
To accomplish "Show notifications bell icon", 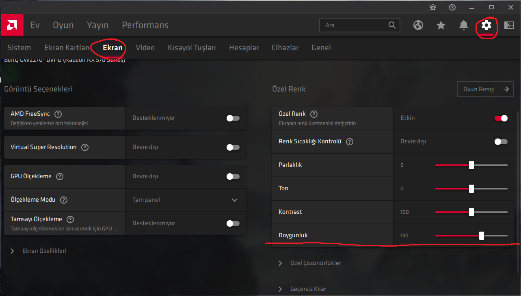I will 463,25.
